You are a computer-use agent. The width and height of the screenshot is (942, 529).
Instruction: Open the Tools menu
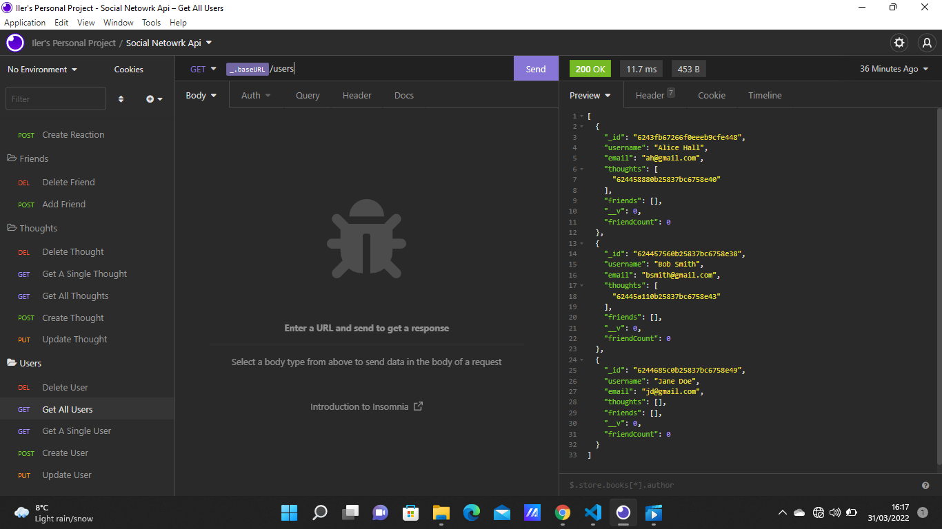click(x=151, y=22)
